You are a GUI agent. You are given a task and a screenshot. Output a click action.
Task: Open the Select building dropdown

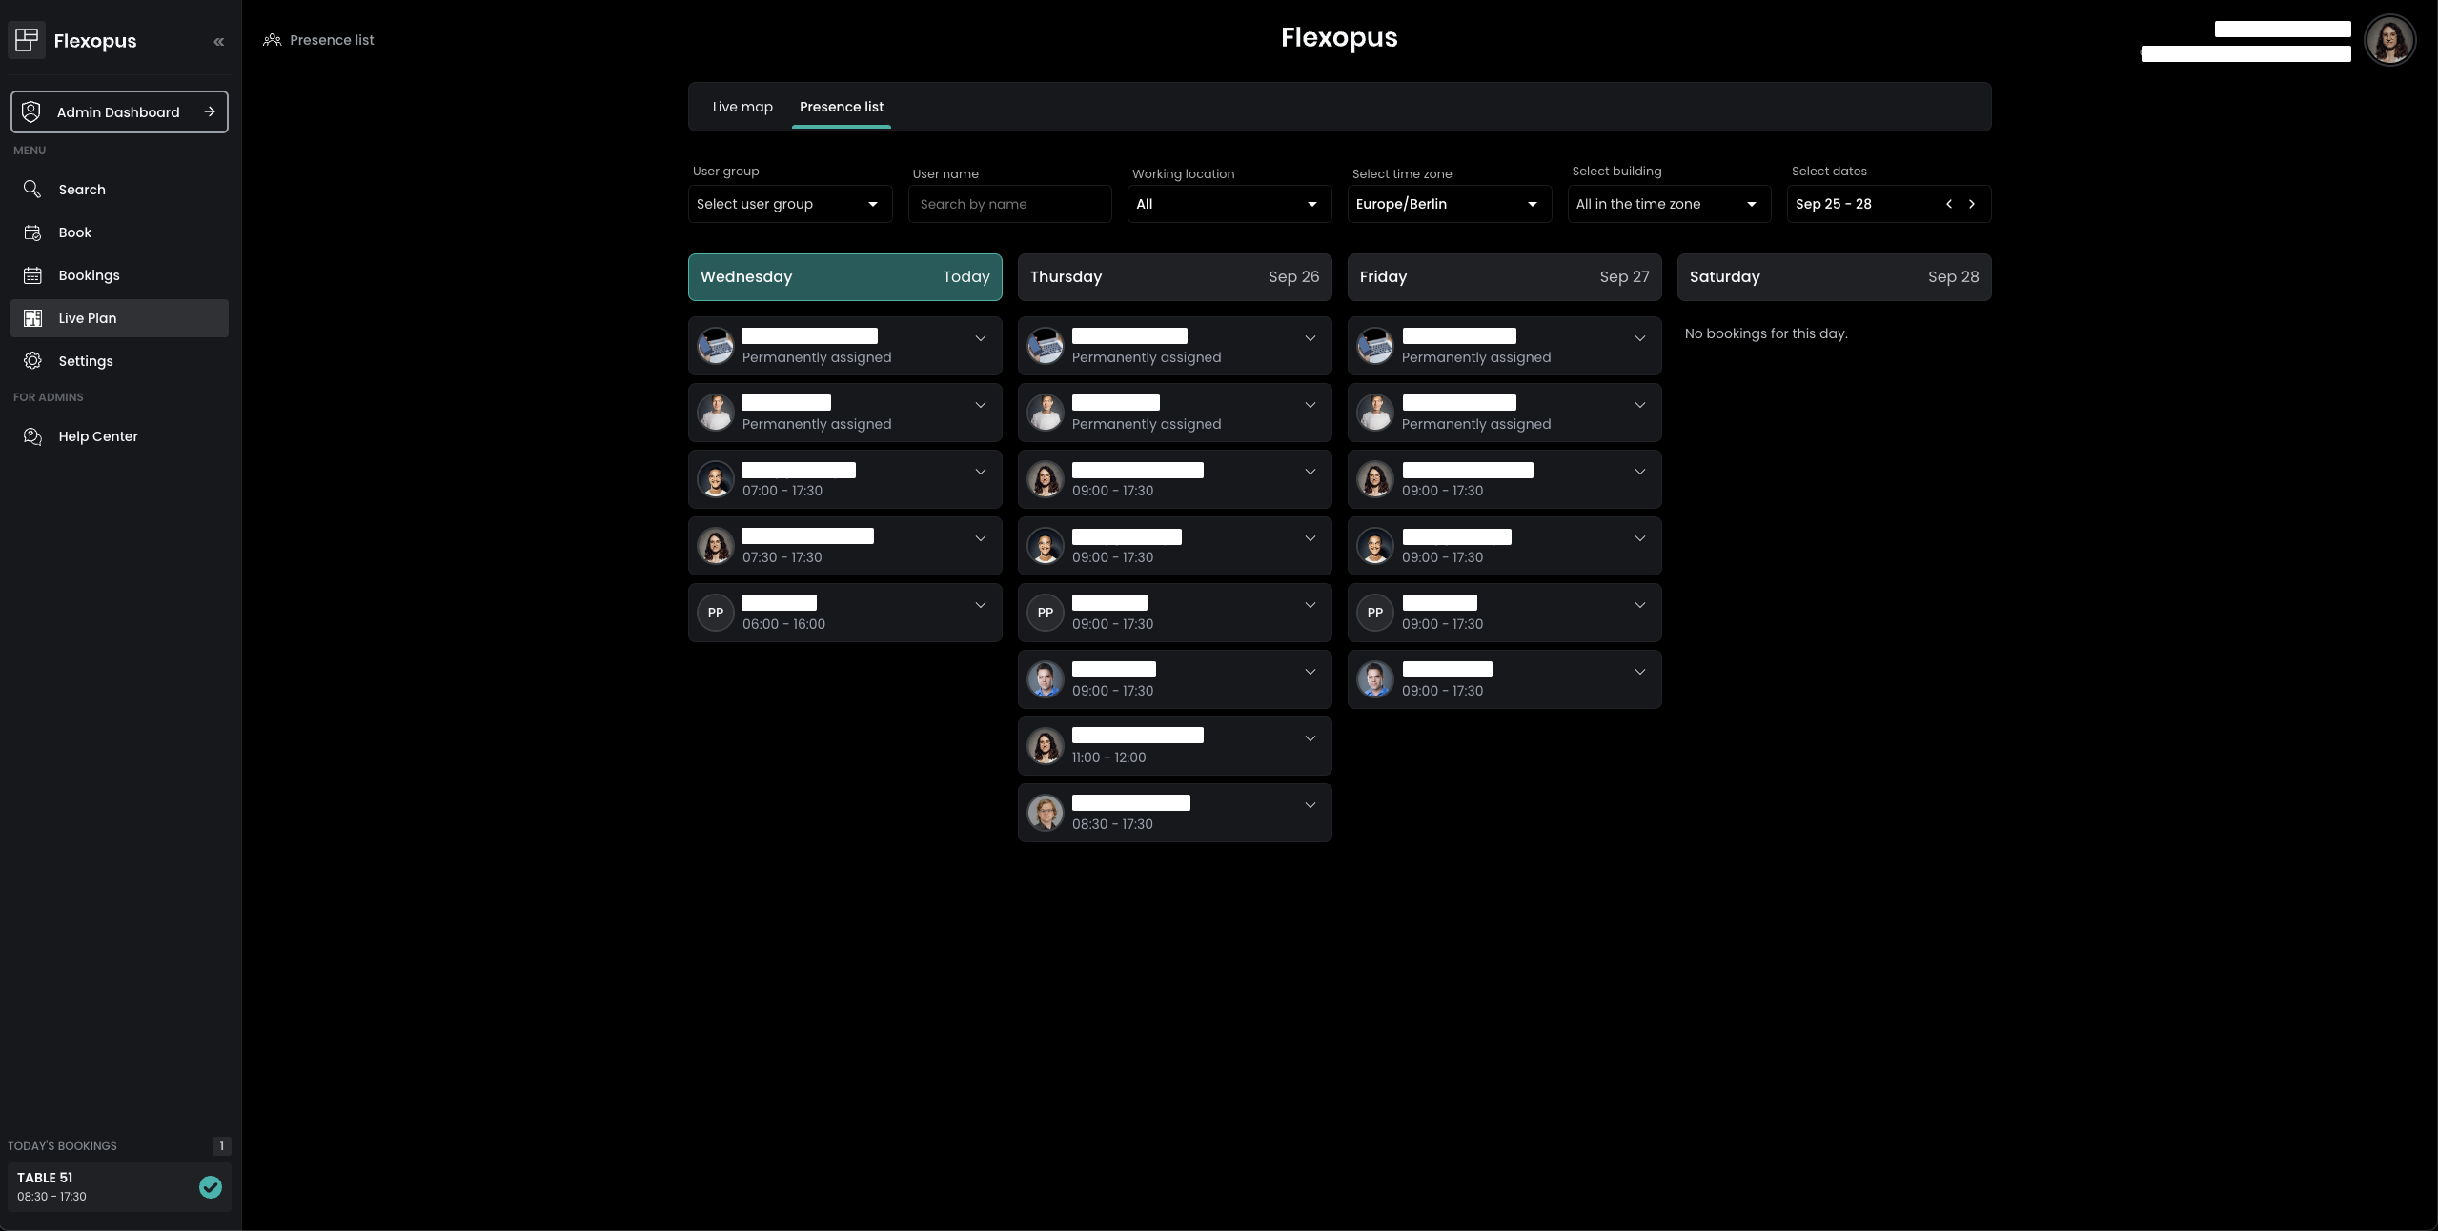click(x=1668, y=204)
